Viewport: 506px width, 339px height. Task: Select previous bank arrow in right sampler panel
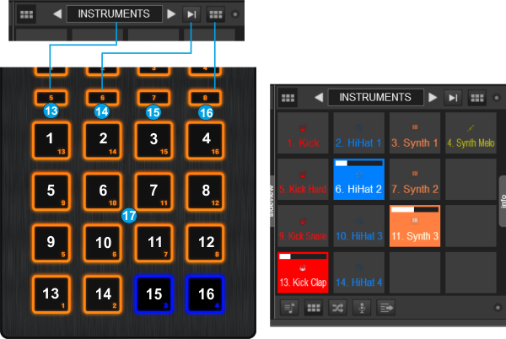coord(318,98)
